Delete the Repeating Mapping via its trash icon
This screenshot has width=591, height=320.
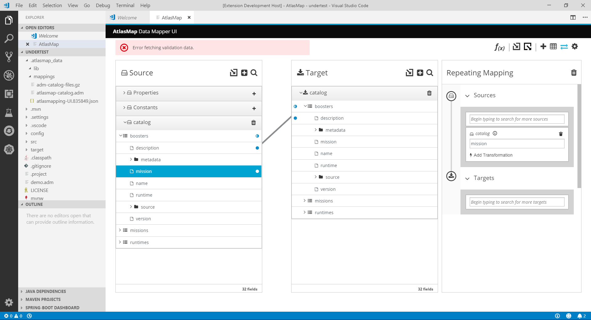click(x=573, y=72)
